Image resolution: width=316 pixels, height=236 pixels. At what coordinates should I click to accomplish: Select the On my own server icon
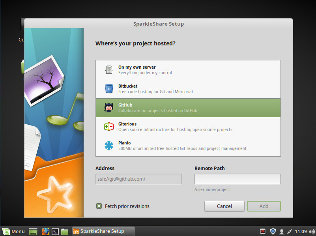(108, 70)
